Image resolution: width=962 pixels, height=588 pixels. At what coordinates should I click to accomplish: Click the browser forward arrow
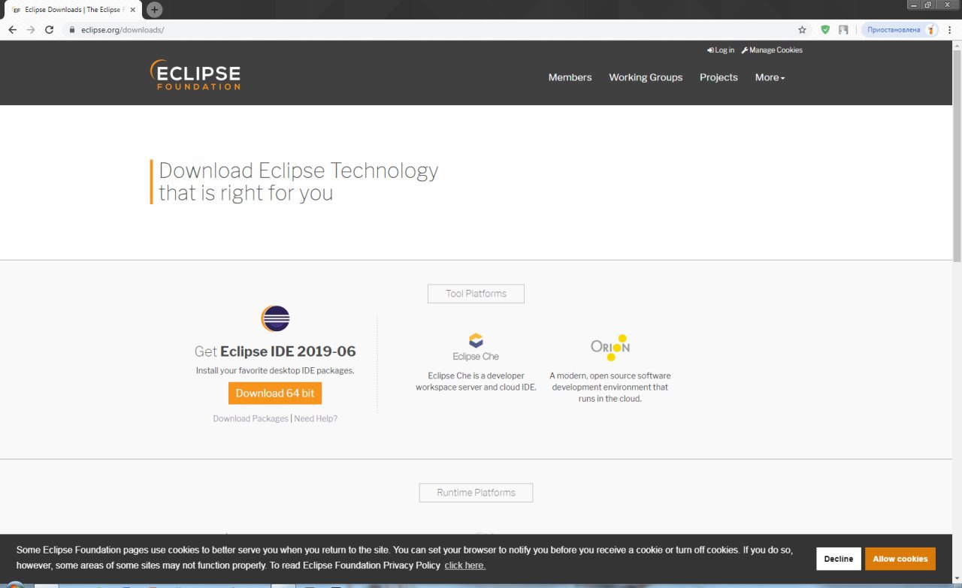point(31,30)
